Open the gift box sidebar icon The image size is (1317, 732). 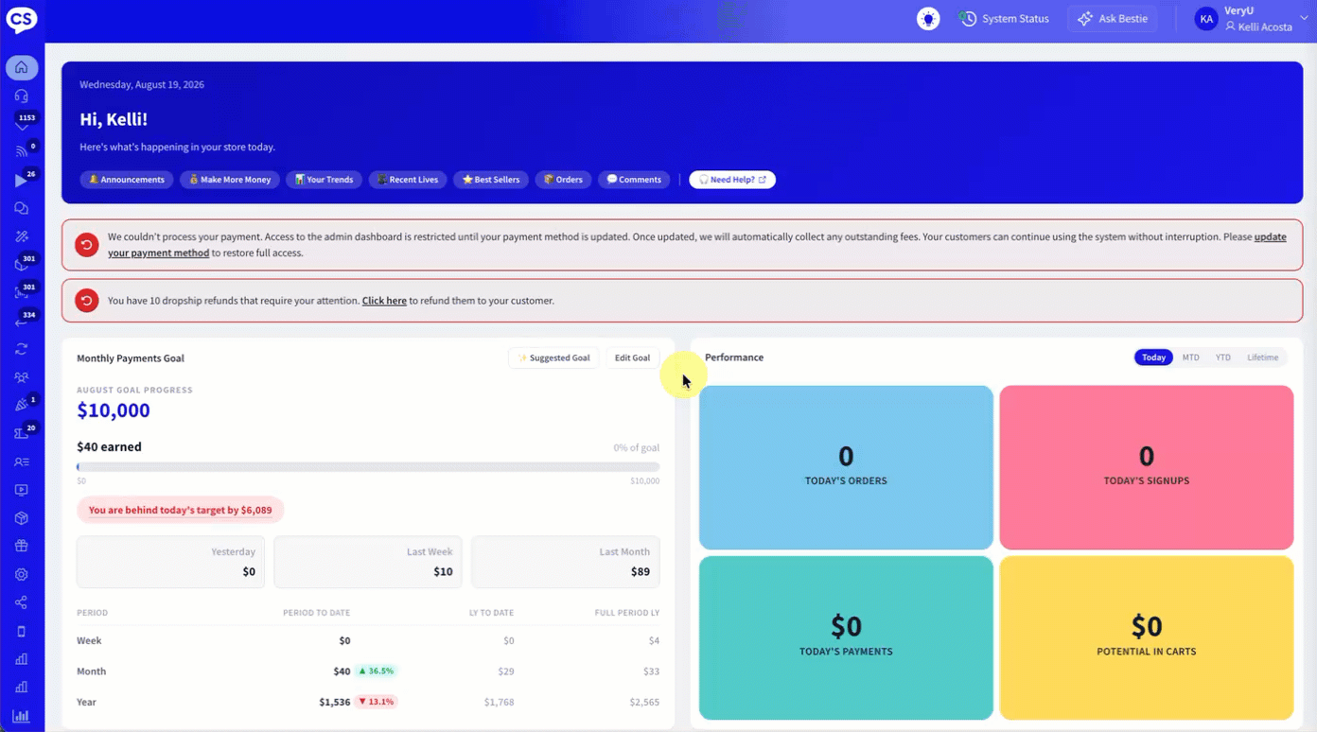(x=22, y=547)
